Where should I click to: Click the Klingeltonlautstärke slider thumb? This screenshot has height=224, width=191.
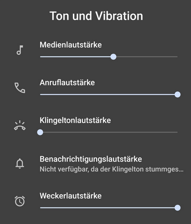tap(40, 132)
